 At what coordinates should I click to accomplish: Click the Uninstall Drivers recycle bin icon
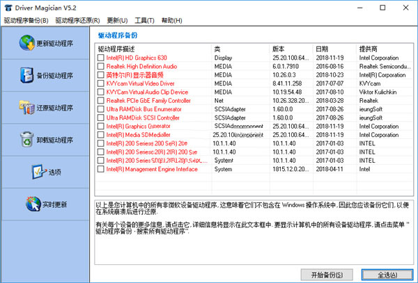(26, 140)
